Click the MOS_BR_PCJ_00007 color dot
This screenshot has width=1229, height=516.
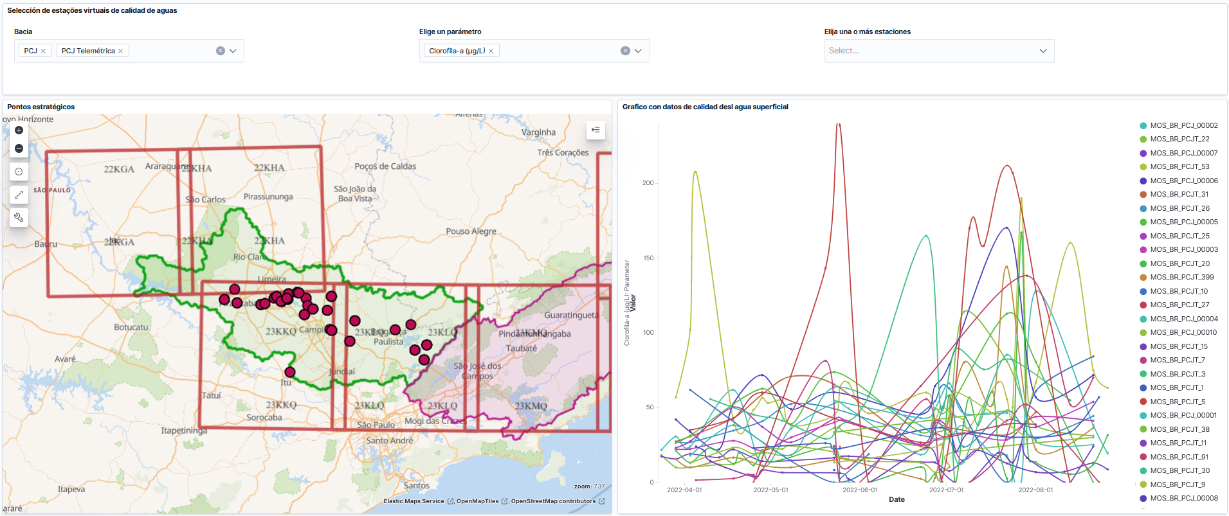(1143, 153)
